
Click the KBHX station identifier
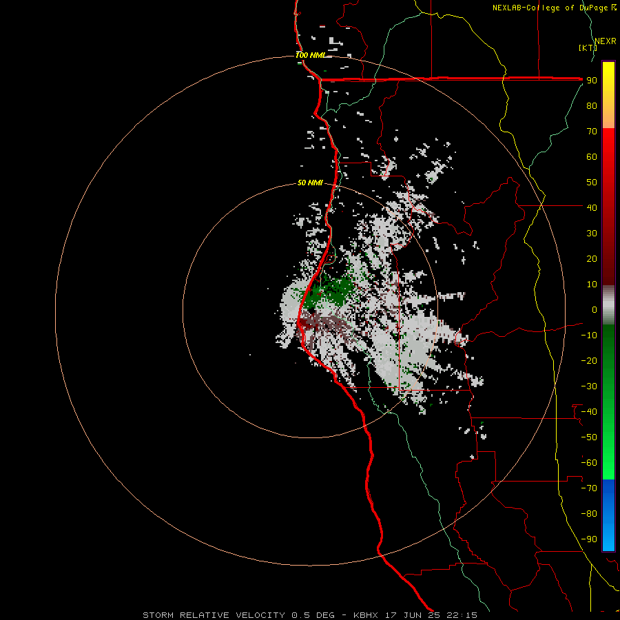(366, 615)
